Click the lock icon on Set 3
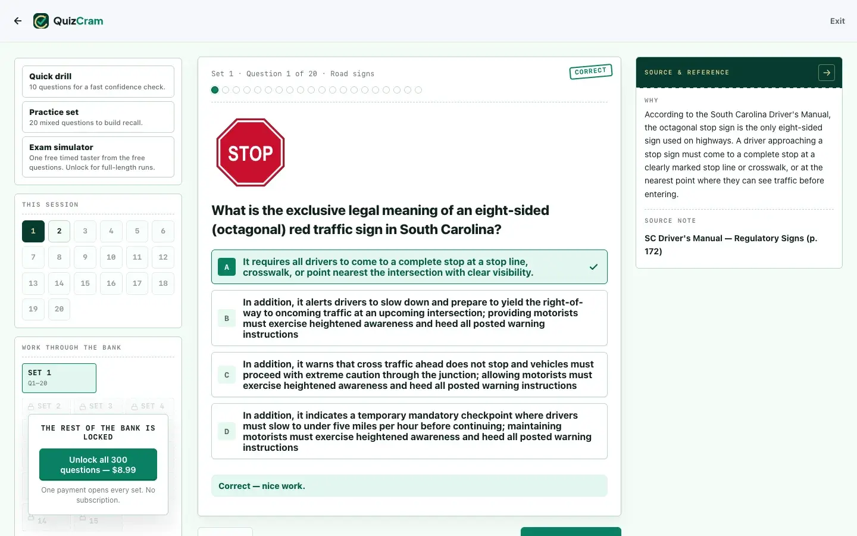Screen dimensions: 857x536 click(83, 406)
